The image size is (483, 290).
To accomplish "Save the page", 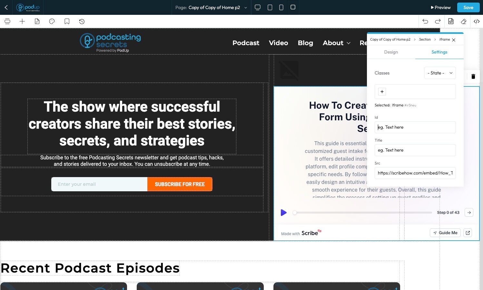I will click(468, 7).
